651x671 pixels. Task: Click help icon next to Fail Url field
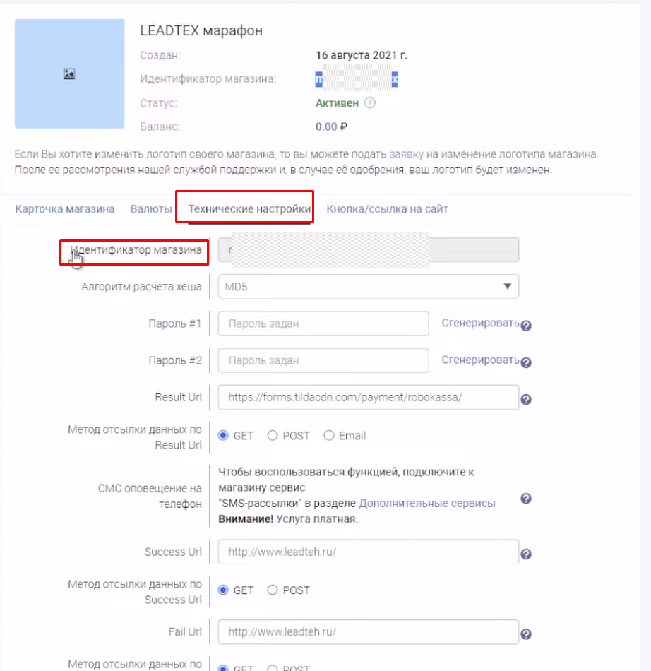[x=526, y=634]
